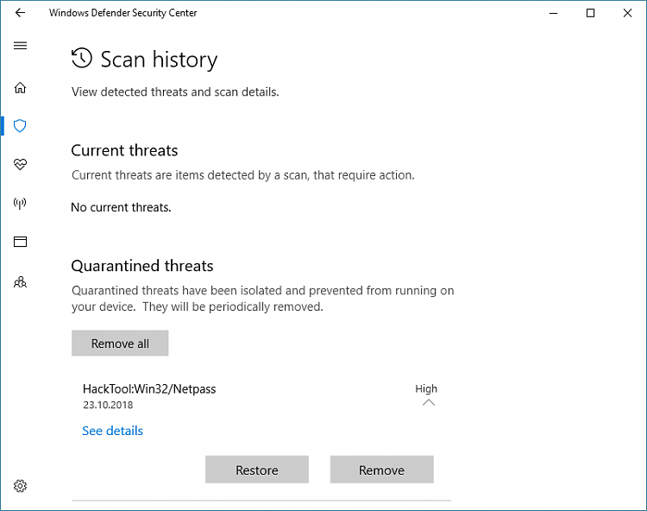Image resolution: width=647 pixels, height=511 pixels.
Task: Click the High severity label
Action: (x=426, y=388)
